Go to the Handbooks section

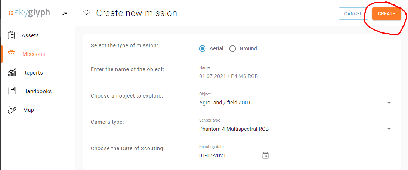point(37,91)
